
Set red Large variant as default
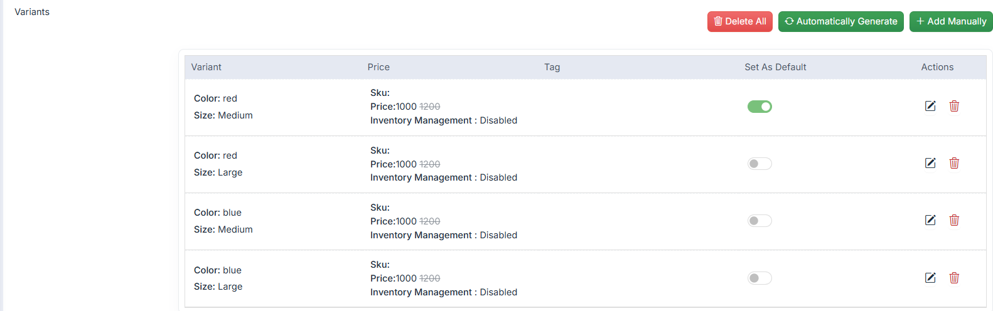click(x=760, y=164)
